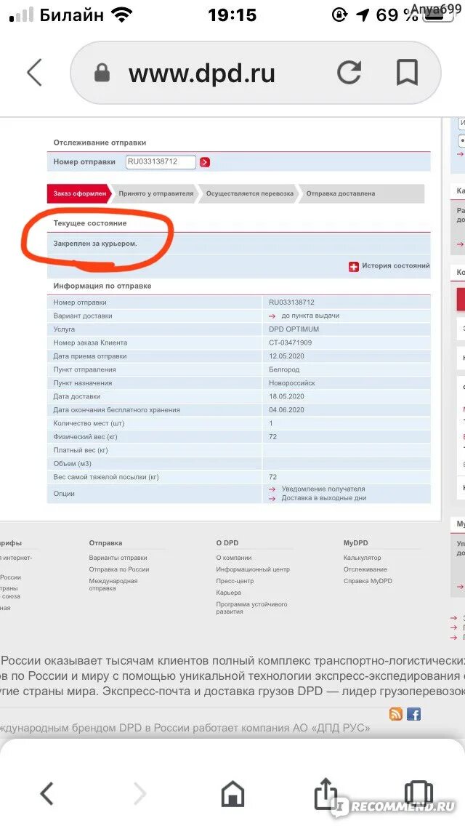Select origin value Белгород
Screen dimensions: 465x826
click(x=284, y=369)
